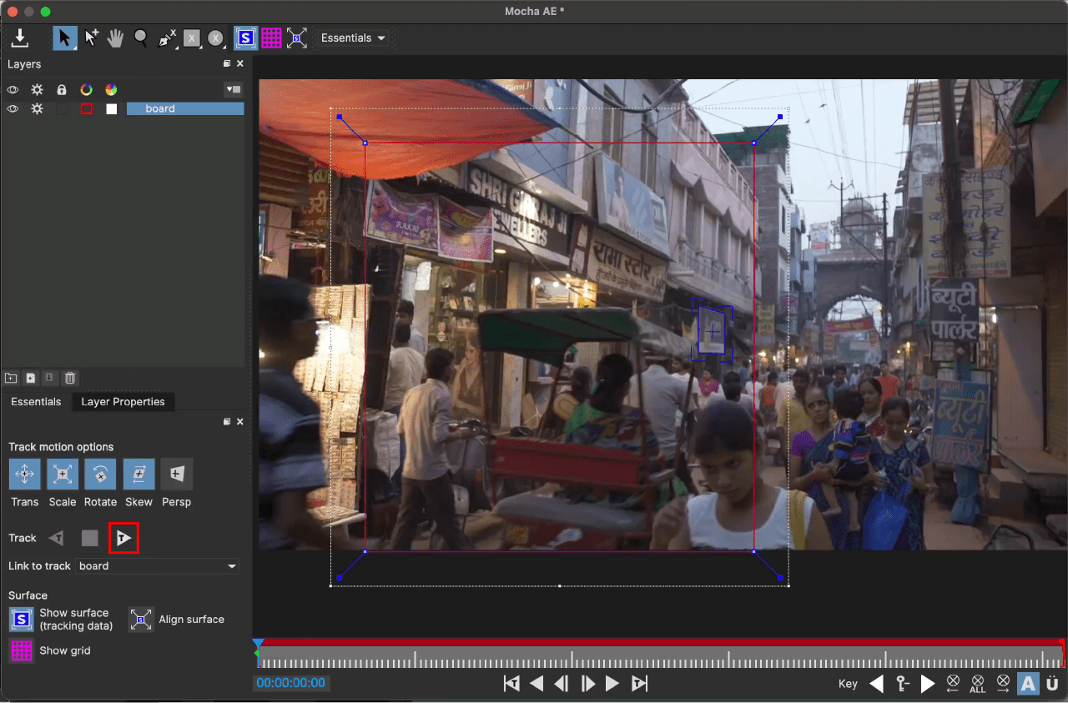Screen dimensions: 1068x703
Task: Toggle the Überkey Ü button
Action: tap(1052, 684)
